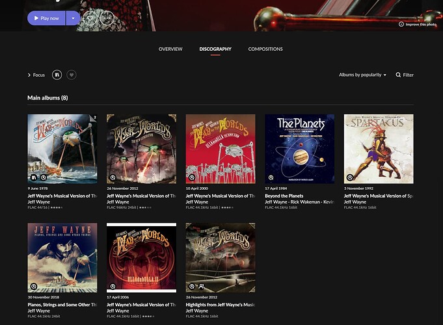Viewport: 443px width, 325px height.
Task: Open the album title under 10 April 2000
Action: click(x=221, y=196)
